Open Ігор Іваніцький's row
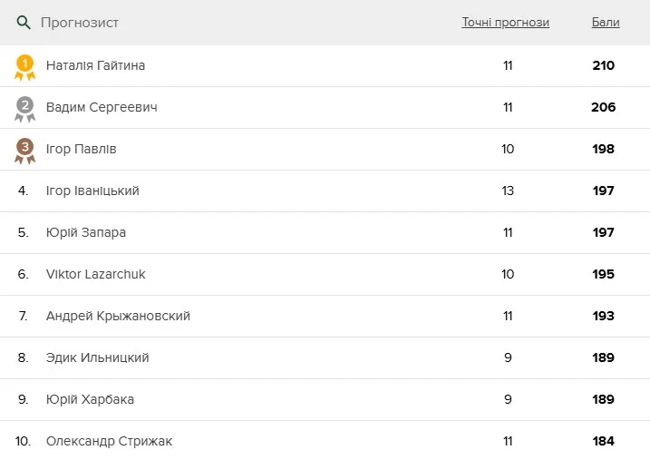The width and height of the screenshot is (650, 460). [x=92, y=191]
